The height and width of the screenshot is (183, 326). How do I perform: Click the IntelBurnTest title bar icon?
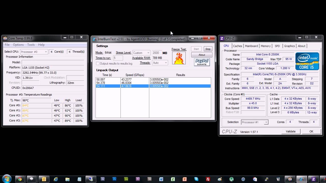pyautogui.click(x=94, y=39)
